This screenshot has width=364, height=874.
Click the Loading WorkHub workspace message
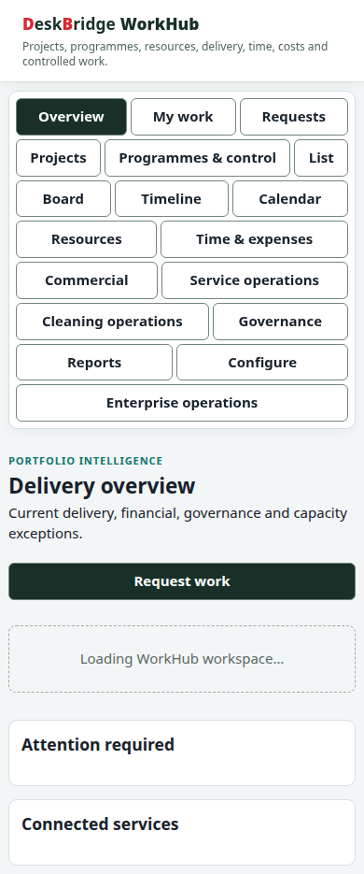182,659
